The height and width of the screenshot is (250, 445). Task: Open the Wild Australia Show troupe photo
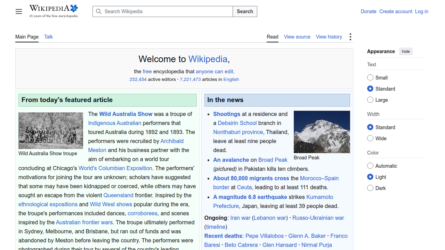point(51,131)
